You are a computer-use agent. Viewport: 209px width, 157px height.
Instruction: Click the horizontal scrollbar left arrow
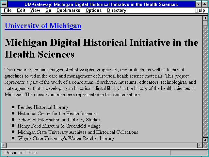(4, 145)
